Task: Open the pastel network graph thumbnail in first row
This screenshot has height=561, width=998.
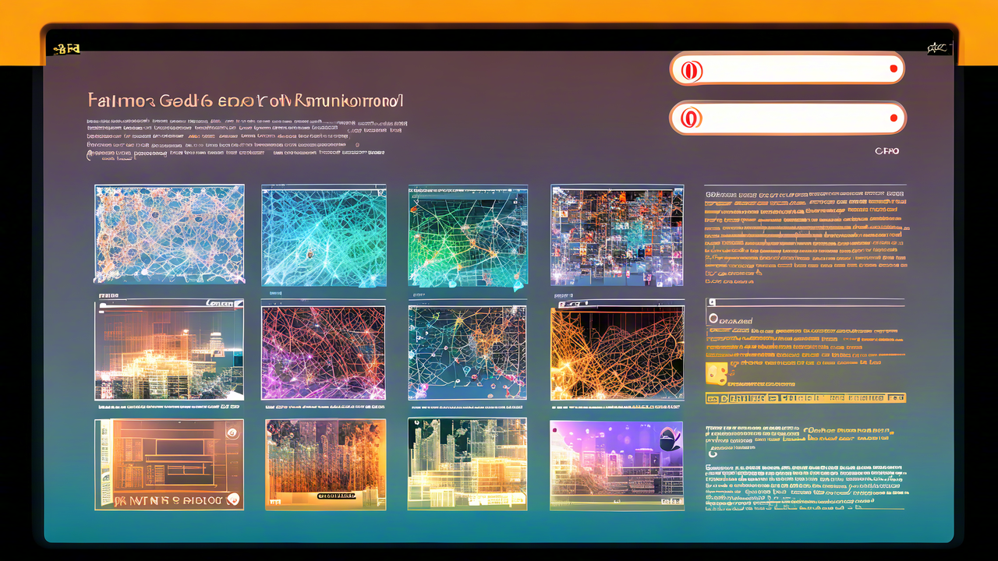Action: coord(169,235)
